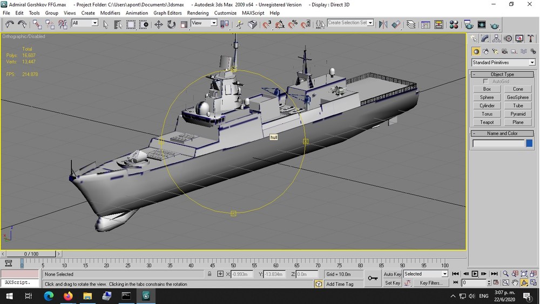Screen dimensions: 540x304
Task: Open the Utilities hammer panel
Action: [531, 38]
